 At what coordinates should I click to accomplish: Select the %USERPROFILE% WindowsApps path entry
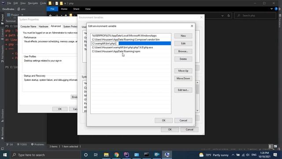pos(131,36)
